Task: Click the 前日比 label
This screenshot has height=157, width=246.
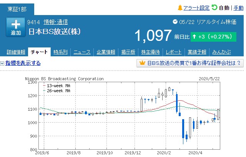Action: pyautogui.click(x=182, y=37)
